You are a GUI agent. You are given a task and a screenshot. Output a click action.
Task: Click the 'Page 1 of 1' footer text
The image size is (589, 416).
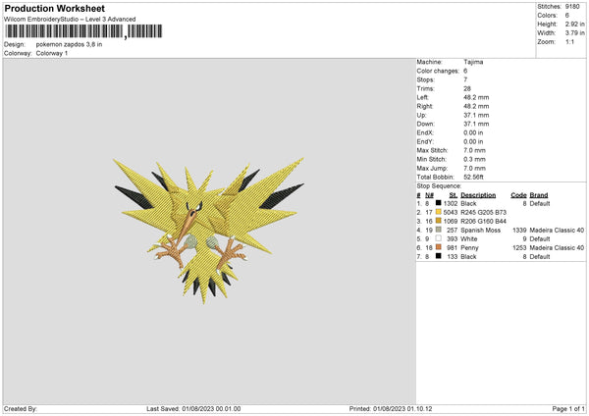point(568,408)
